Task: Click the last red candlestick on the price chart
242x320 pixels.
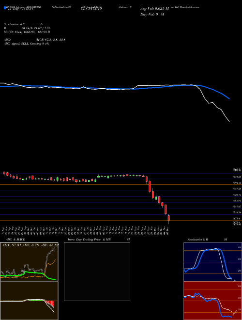Action: (168, 218)
